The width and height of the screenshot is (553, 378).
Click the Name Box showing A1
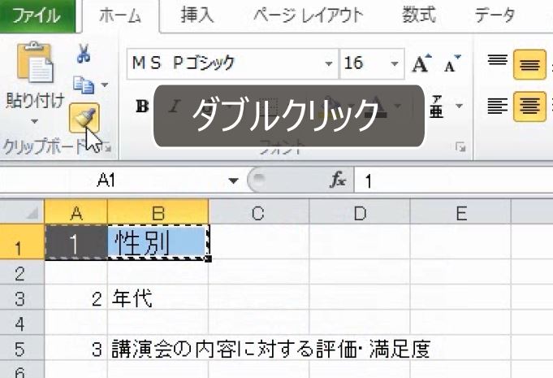click(x=114, y=180)
